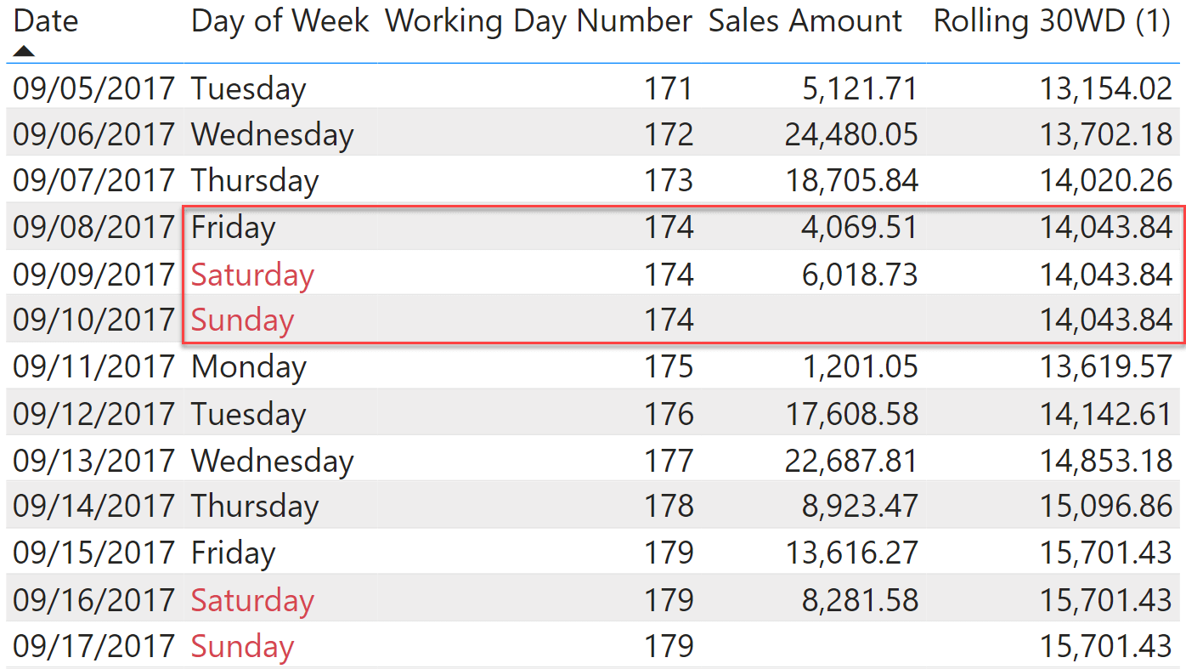Sort by the Date column header
This screenshot has height=669, width=1186.
click(x=47, y=21)
